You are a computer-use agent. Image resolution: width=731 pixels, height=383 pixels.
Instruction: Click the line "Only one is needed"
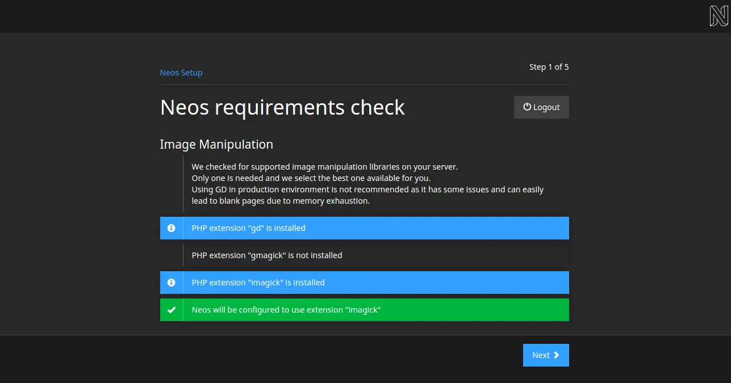click(311, 178)
